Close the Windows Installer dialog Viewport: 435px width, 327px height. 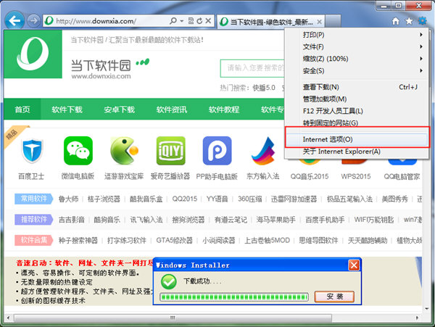[x=354, y=265]
